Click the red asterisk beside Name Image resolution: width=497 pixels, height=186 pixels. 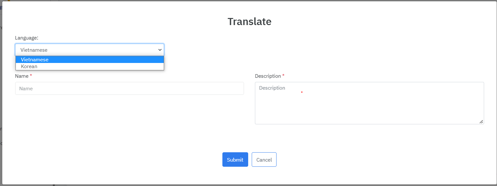point(31,75)
